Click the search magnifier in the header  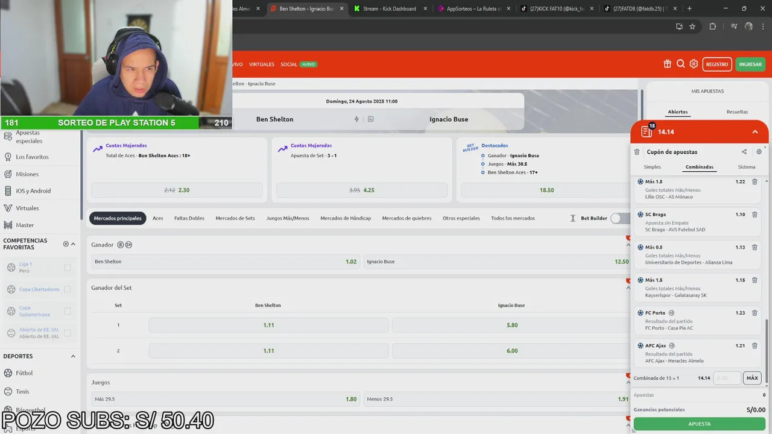pos(680,64)
